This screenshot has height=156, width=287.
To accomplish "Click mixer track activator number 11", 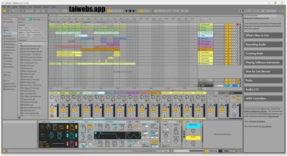I will (164, 110).
